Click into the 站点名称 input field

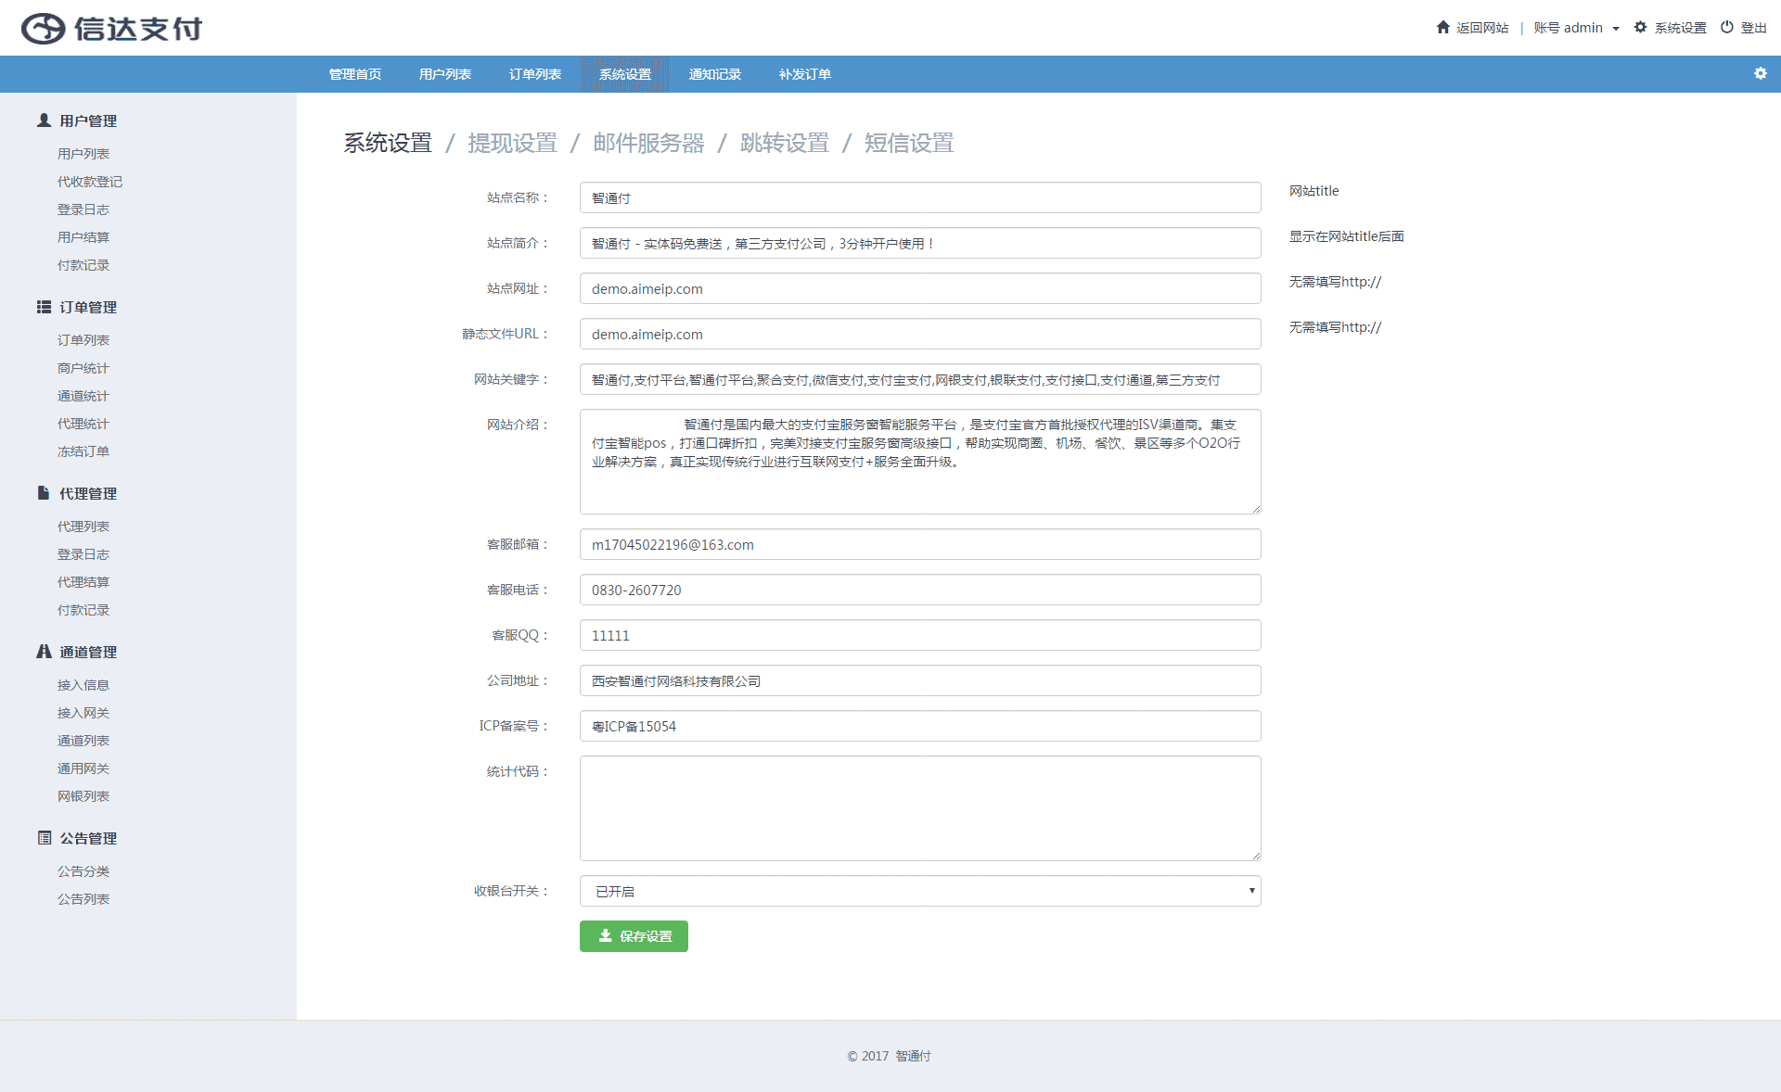click(x=919, y=197)
